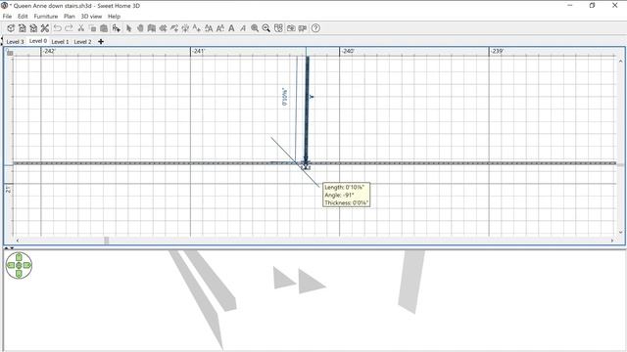Paste from the clipboard icon
The height and width of the screenshot is (352, 627).
coord(104,28)
